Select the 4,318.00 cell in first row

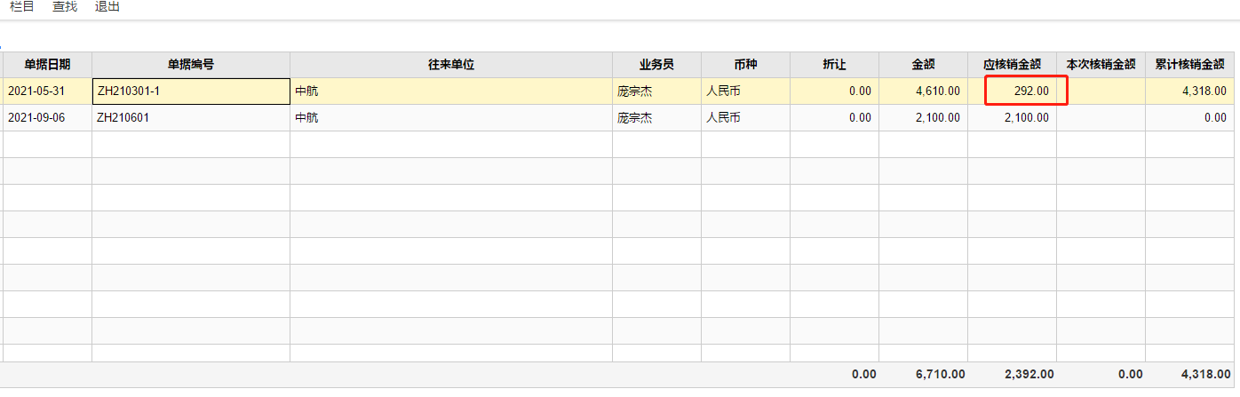coord(1189,91)
